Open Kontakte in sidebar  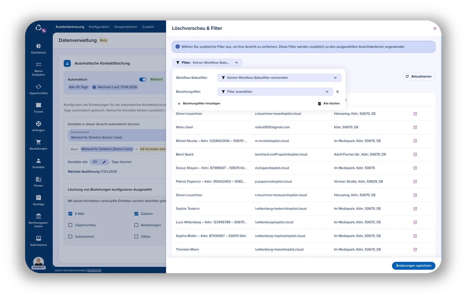coord(39,163)
